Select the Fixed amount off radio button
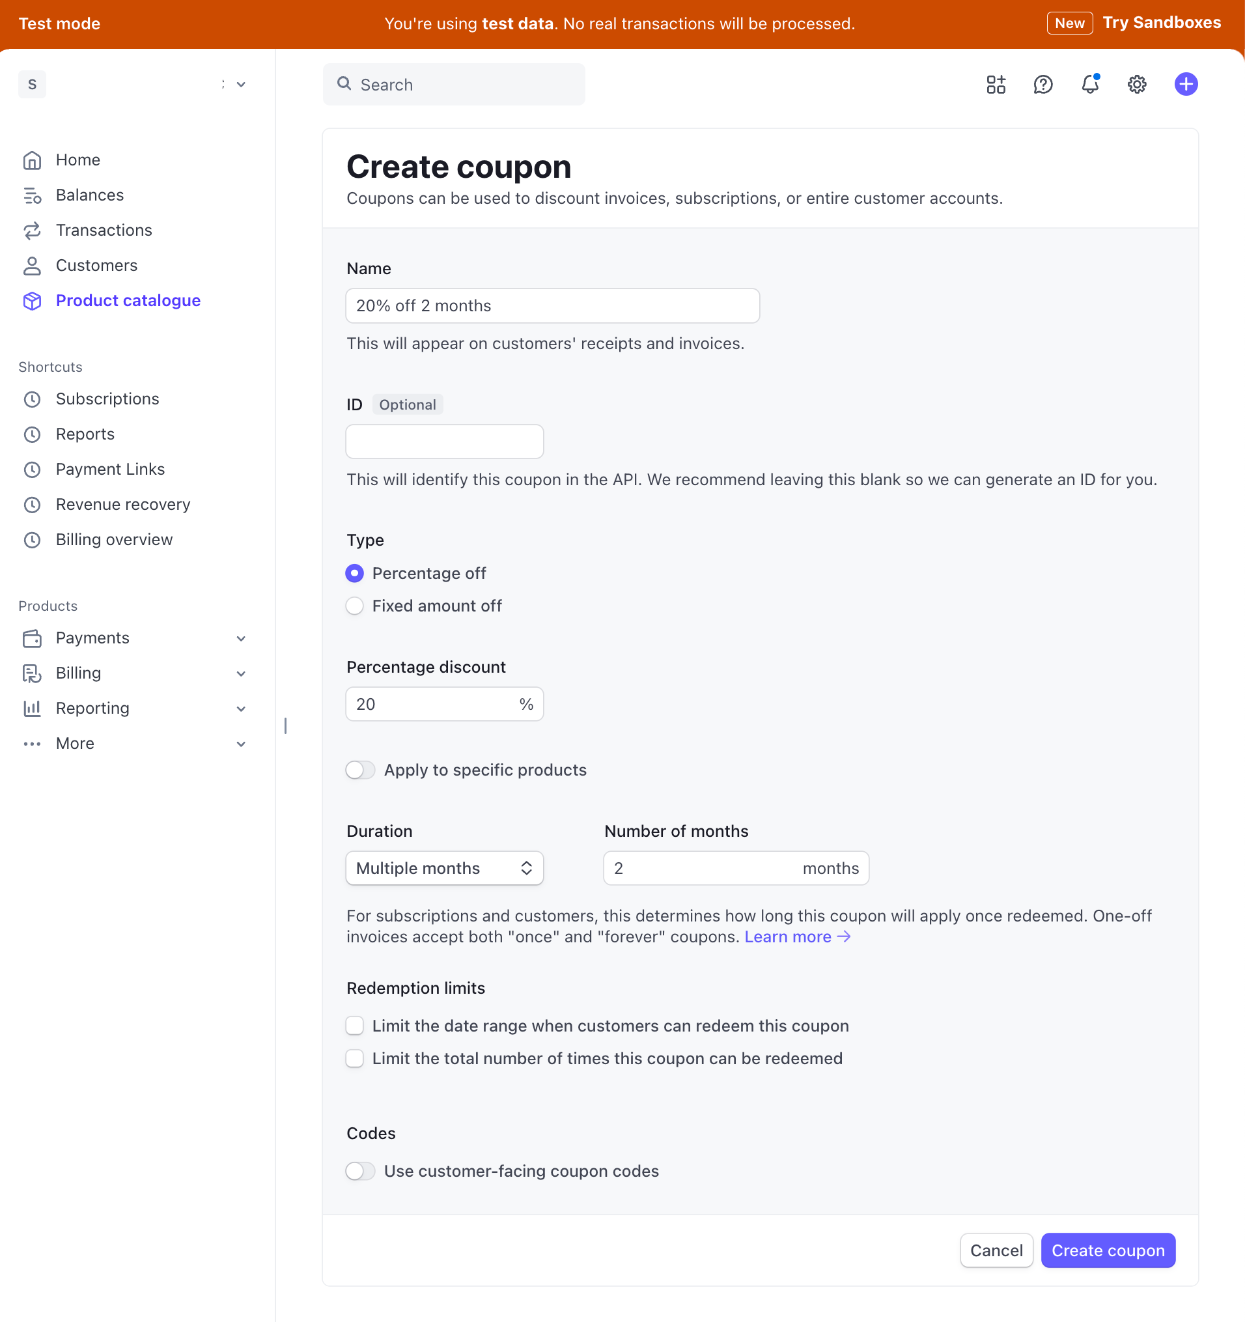 click(354, 606)
